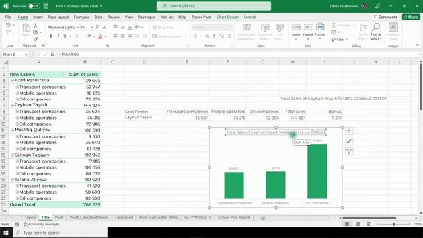The height and width of the screenshot is (238, 423).
Task: Select the chart title text
Action: (276, 132)
